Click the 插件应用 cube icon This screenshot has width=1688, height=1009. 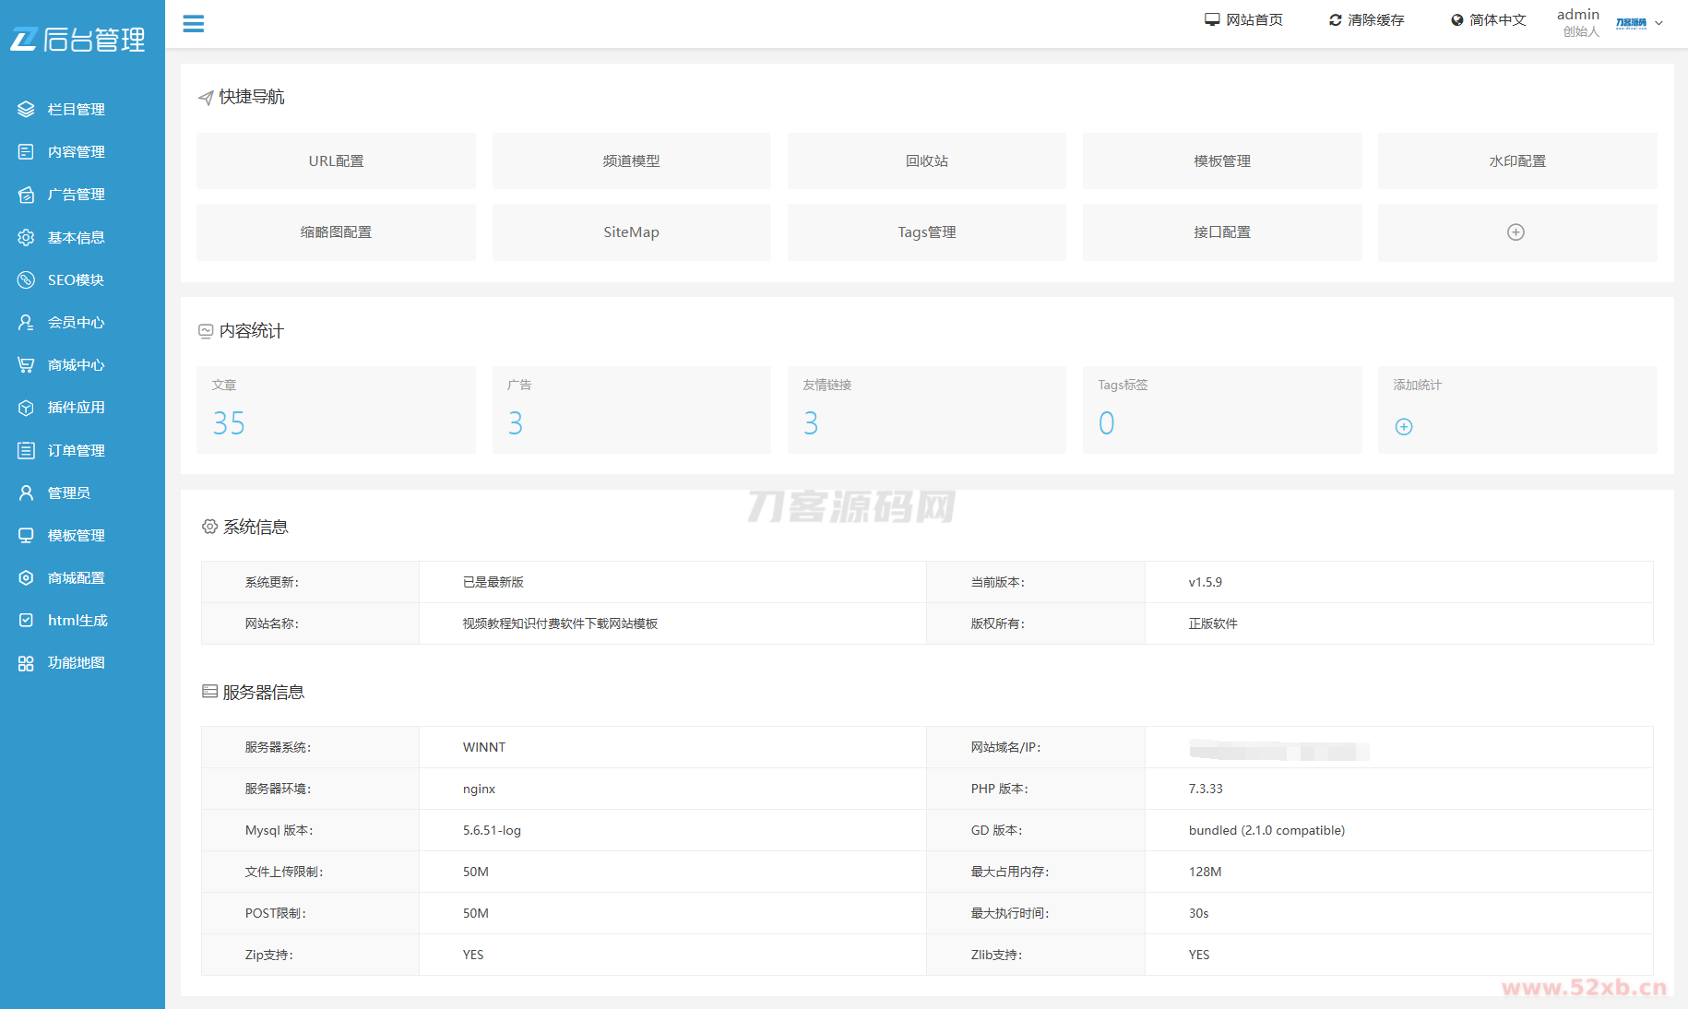coord(26,408)
